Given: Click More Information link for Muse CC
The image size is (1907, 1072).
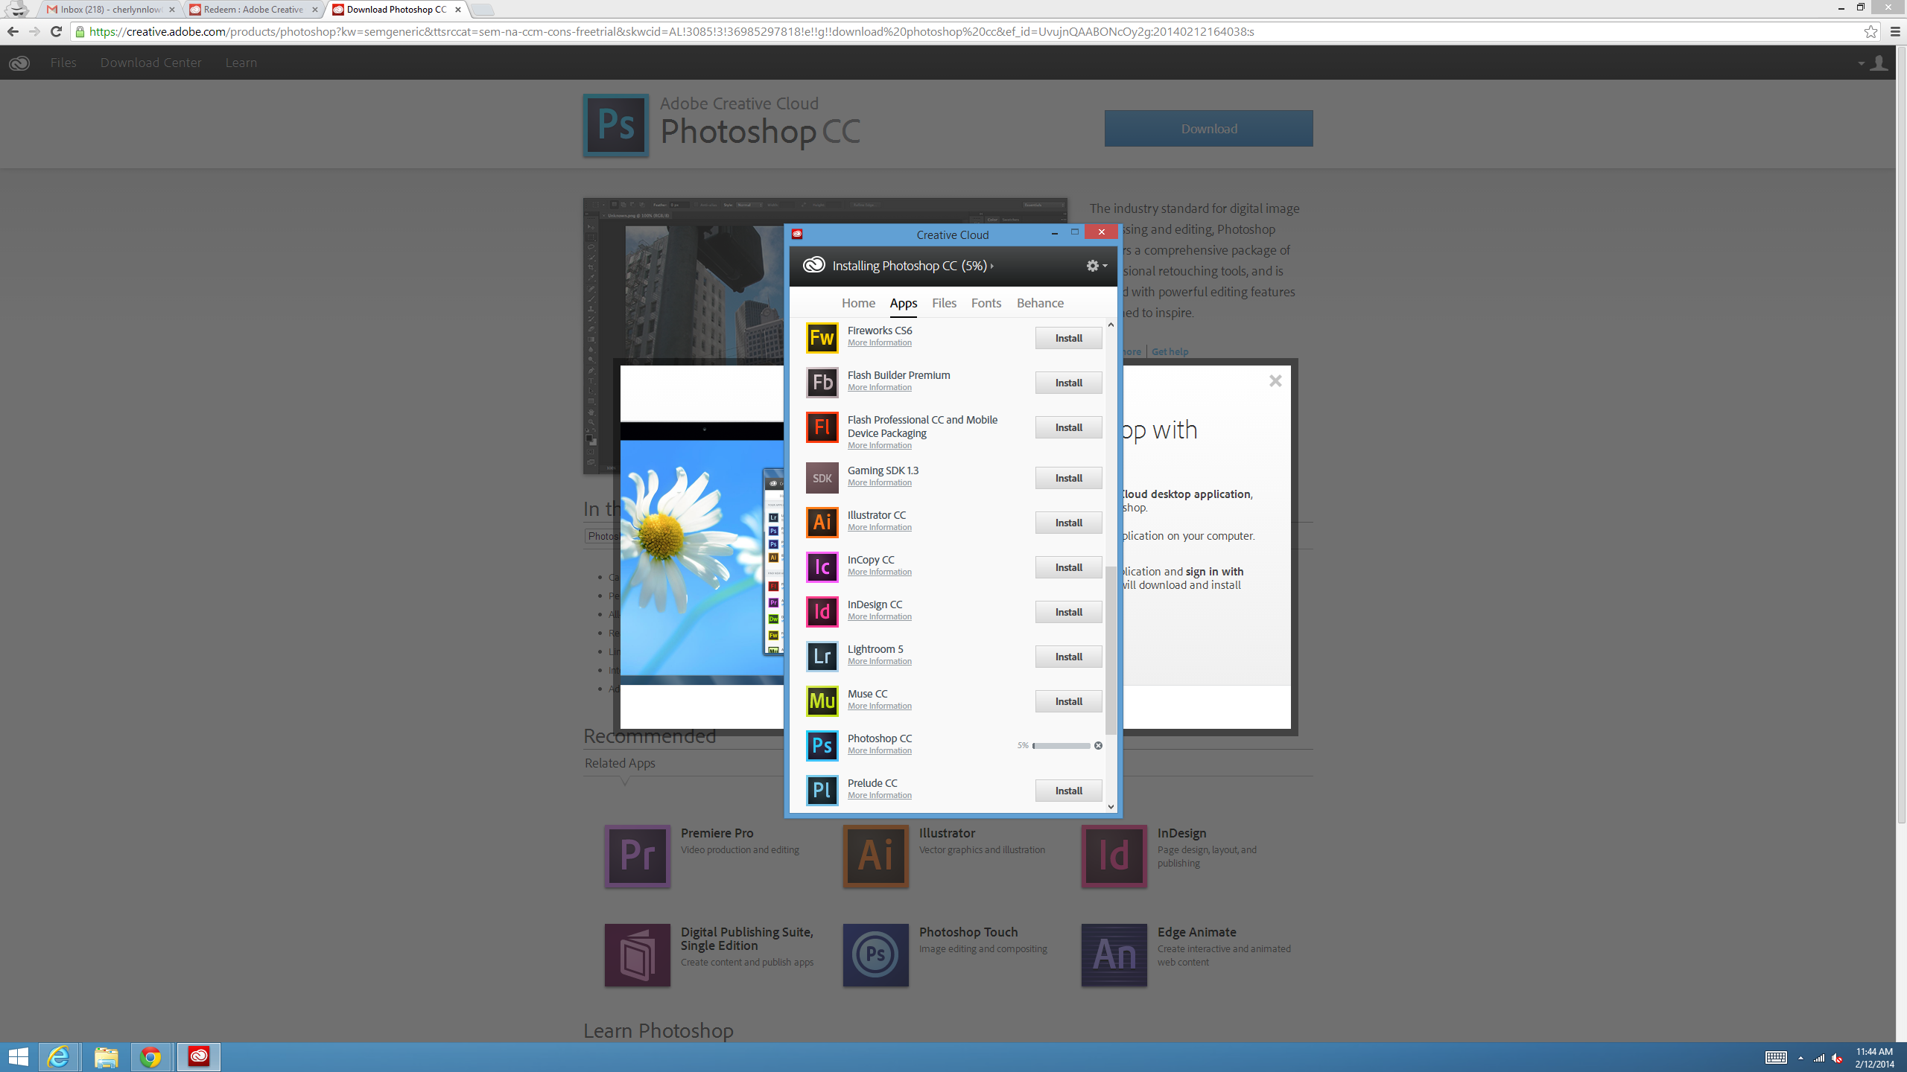Looking at the screenshot, I should pos(879,706).
